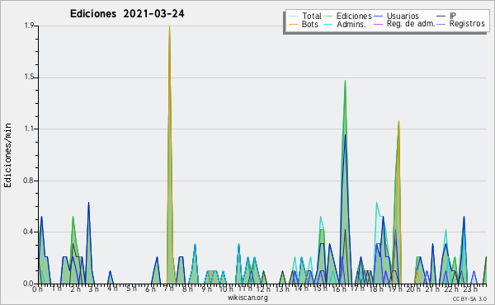Click the 'Ediciones/min' y-axis label
495x305 pixels.
pyautogui.click(x=7, y=155)
